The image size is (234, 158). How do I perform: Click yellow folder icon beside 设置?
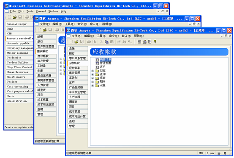pos(97,86)
